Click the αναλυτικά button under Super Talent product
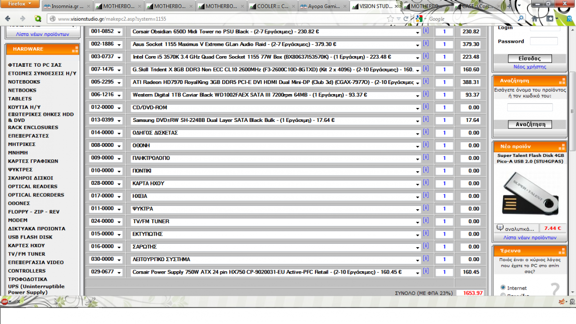Image resolution: width=576 pixels, height=324 pixels. click(516, 228)
